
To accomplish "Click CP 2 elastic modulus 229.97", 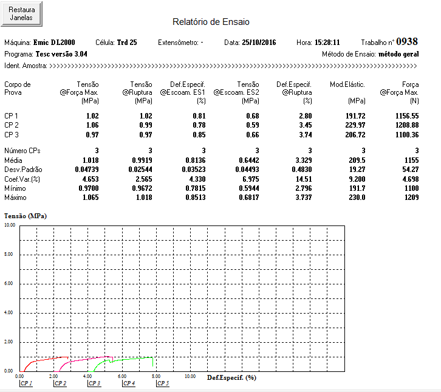I will (x=355, y=125).
